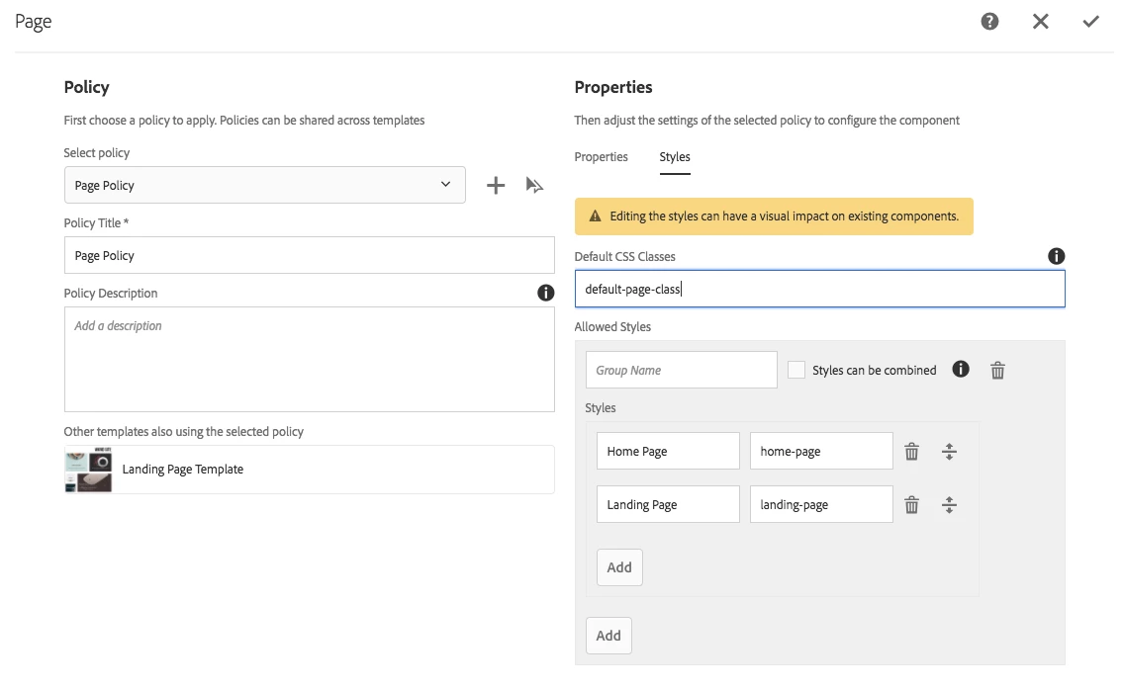
Task: Select the Styles tab
Action: (x=675, y=157)
